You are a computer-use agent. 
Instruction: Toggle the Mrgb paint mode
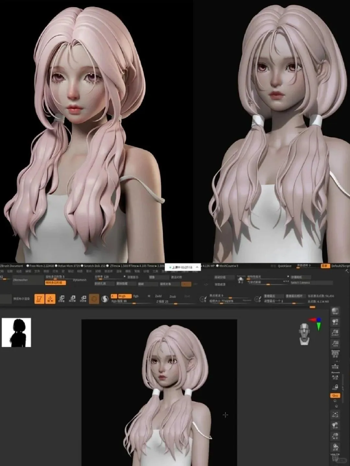point(125,296)
